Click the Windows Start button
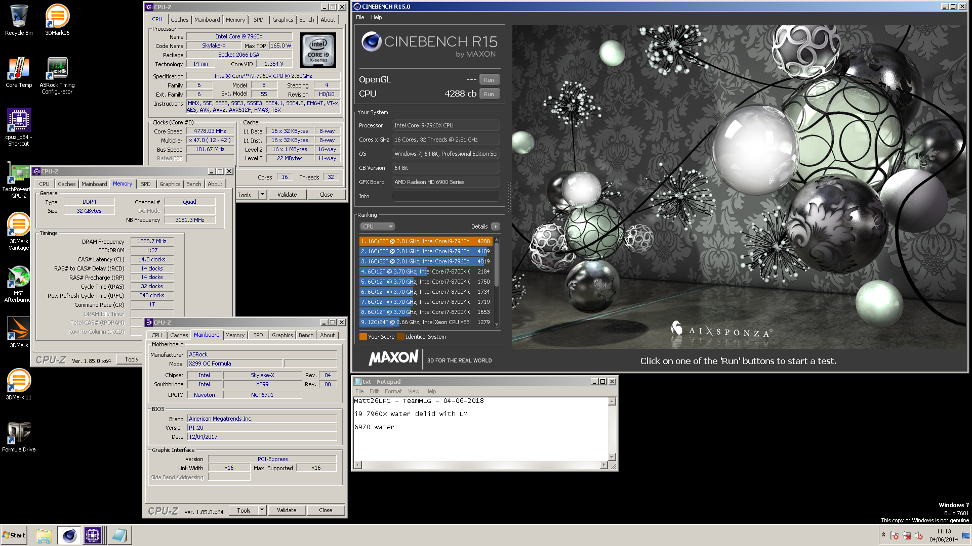Screen dimensions: 972x546 point(14,535)
